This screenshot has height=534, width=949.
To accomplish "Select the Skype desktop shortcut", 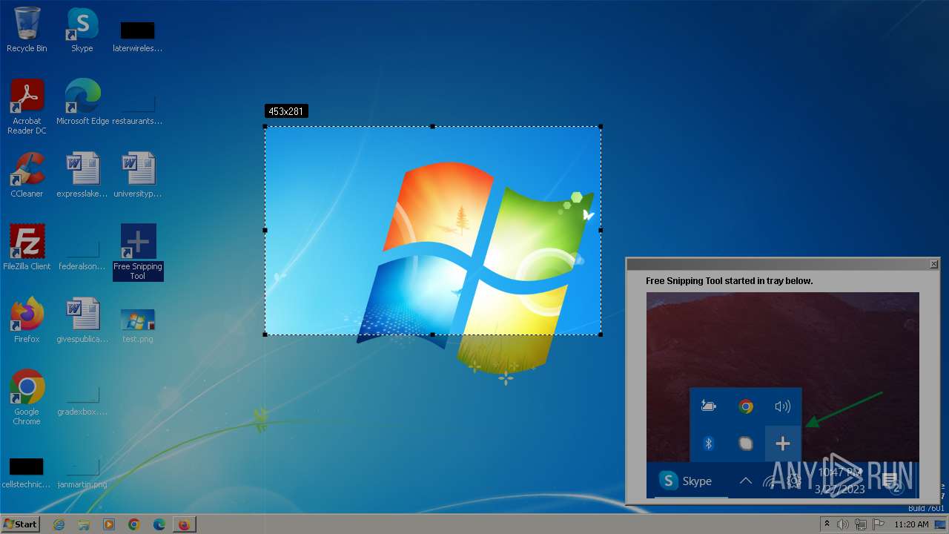I will coord(82,30).
